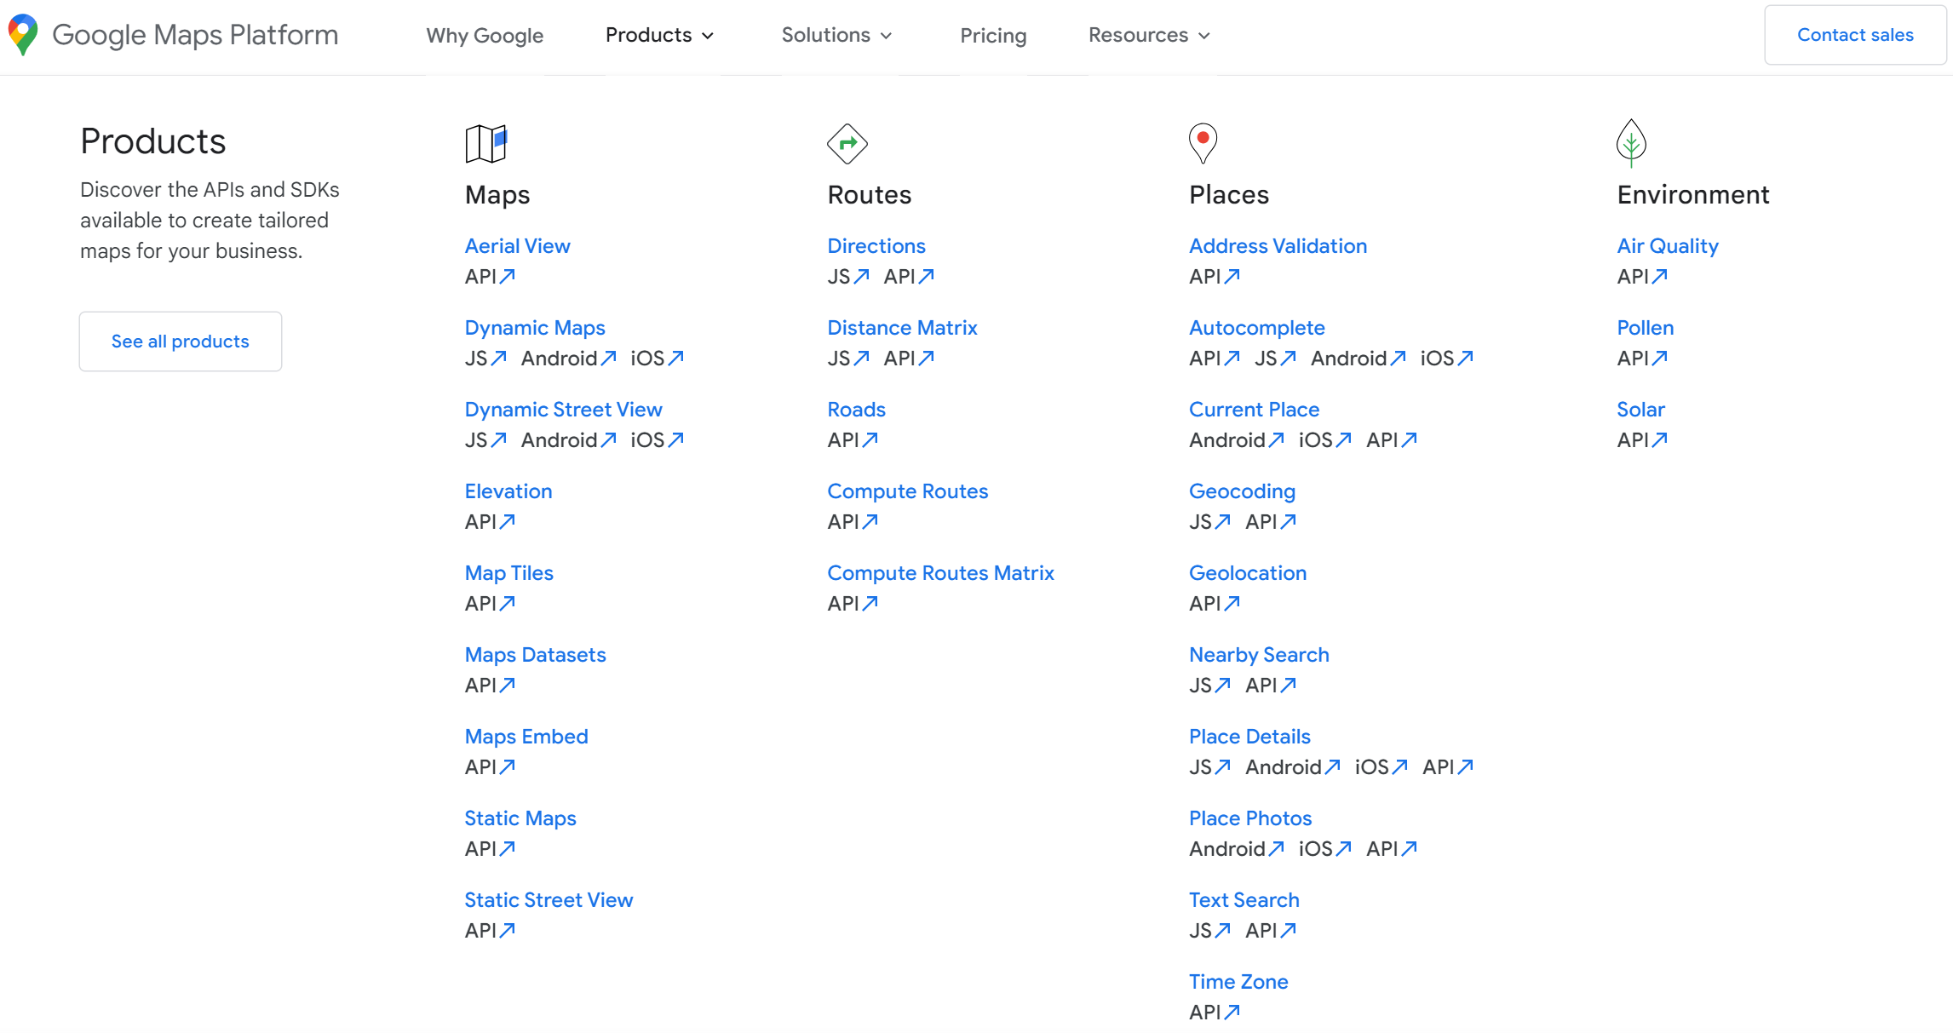Open the Dynamic Maps product link
The image size is (1953, 1033).
535,328
